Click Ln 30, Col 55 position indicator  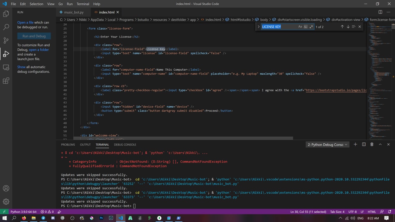[x=308, y=212]
